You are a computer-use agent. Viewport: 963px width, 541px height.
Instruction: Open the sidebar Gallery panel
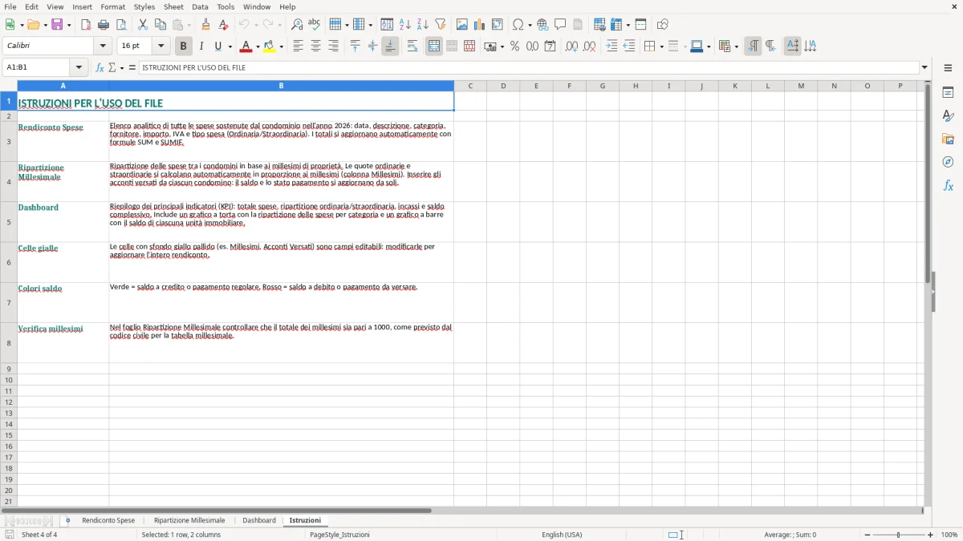948,139
